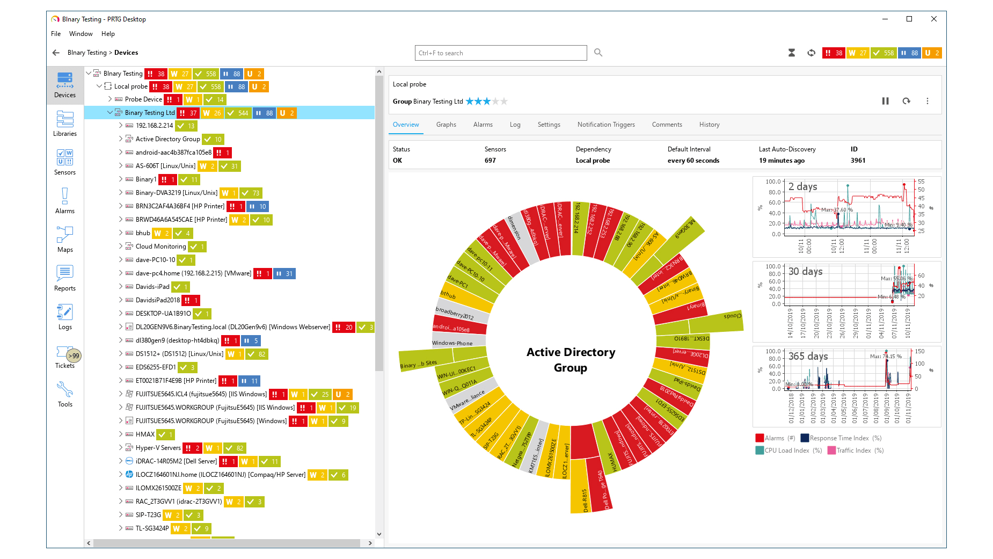
Task: Pause the Binary Testing Ltd group
Action: tap(885, 101)
